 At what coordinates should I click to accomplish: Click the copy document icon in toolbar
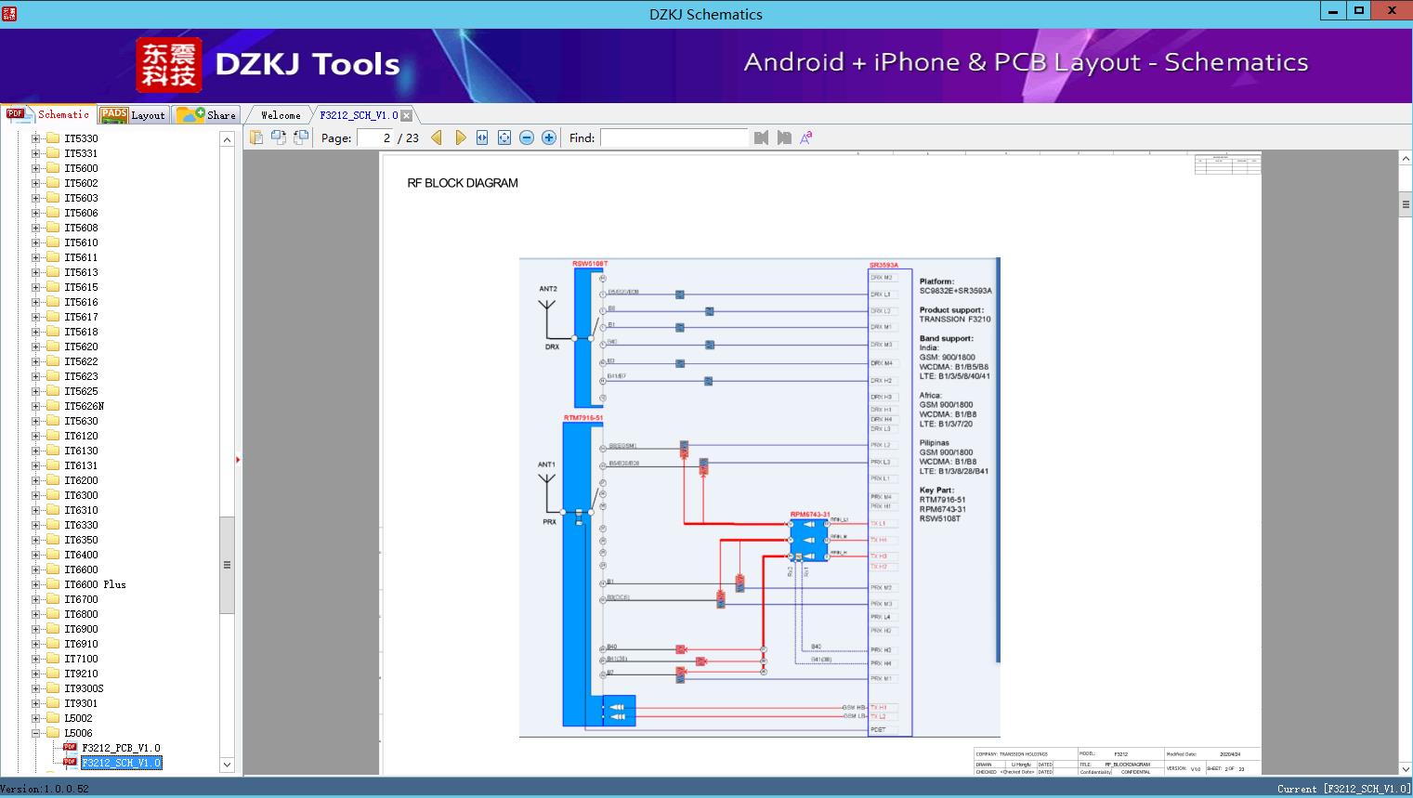pos(256,137)
